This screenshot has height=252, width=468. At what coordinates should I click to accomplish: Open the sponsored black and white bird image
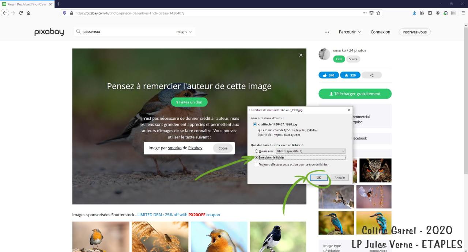tap(278, 237)
